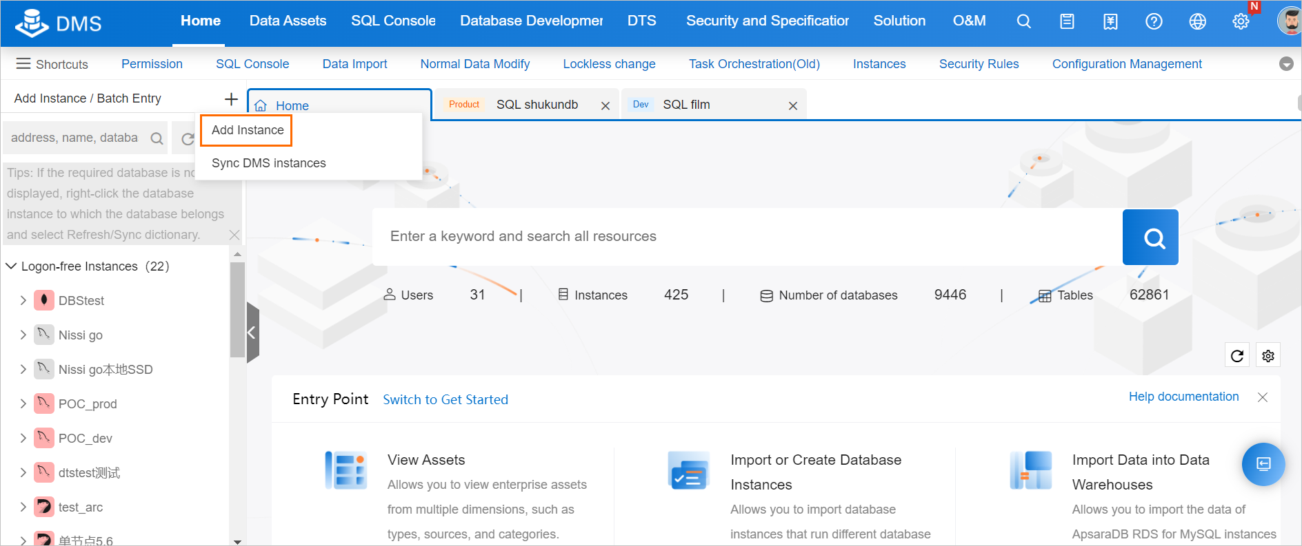The height and width of the screenshot is (546, 1302).
Task: Open Help documentation link
Action: pyautogui.click(x=1183, y=397)
